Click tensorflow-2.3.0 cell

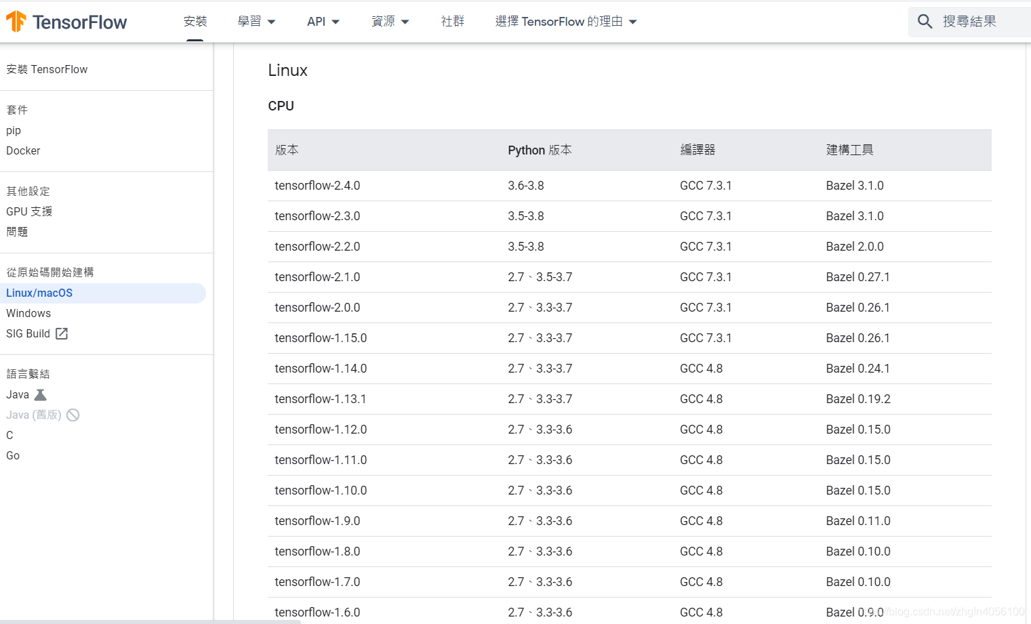tap(317, 216)
